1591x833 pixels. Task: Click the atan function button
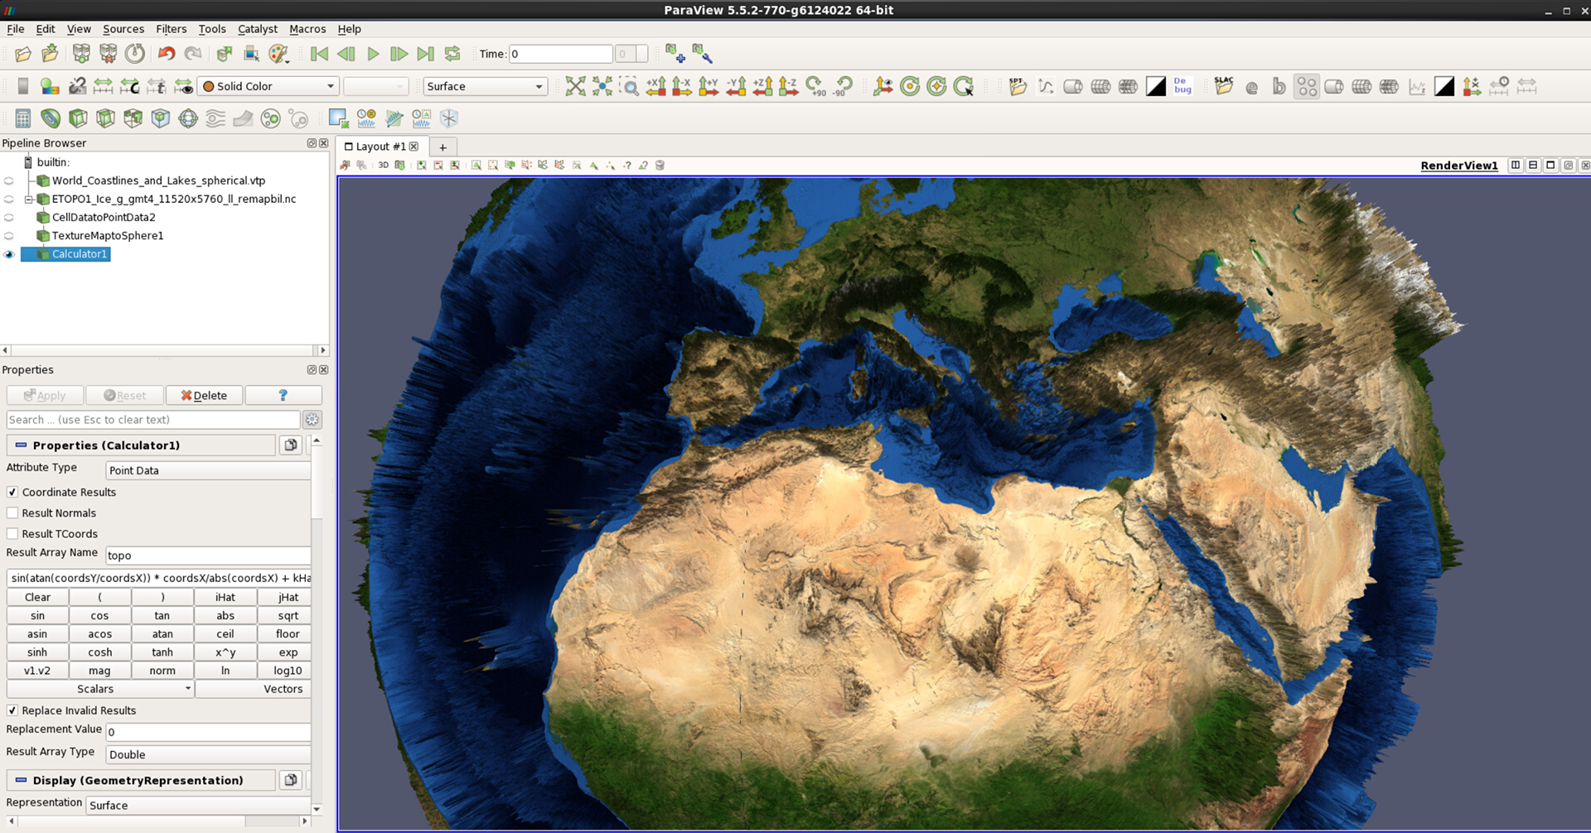162,633
